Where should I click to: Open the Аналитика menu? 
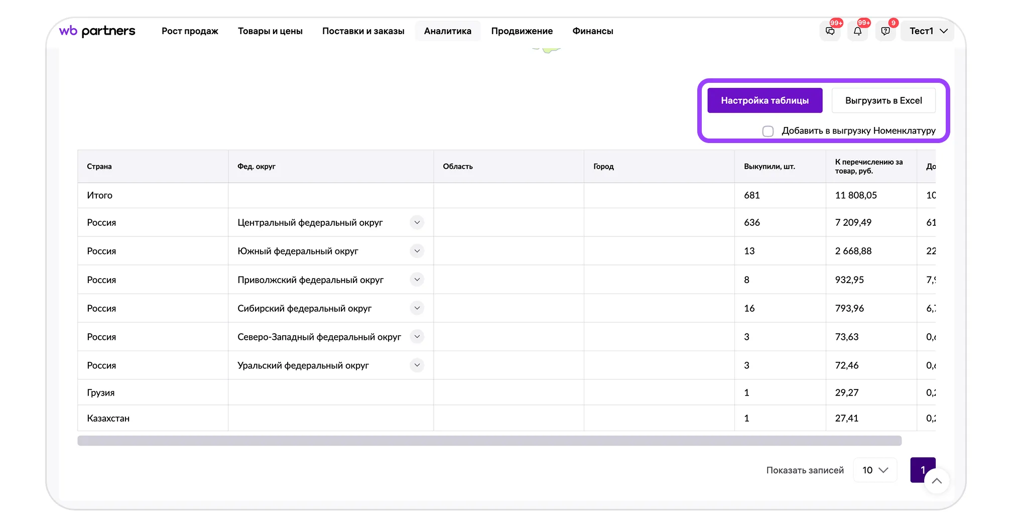[447, 31]
